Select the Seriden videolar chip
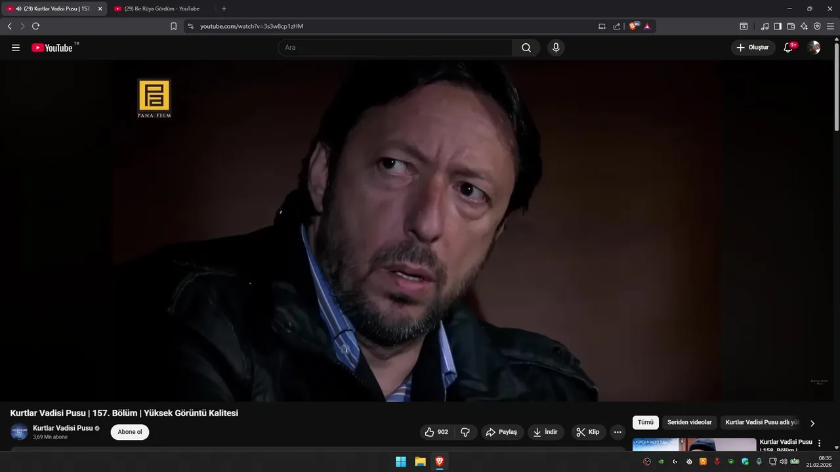 click(x=689, y=422)
